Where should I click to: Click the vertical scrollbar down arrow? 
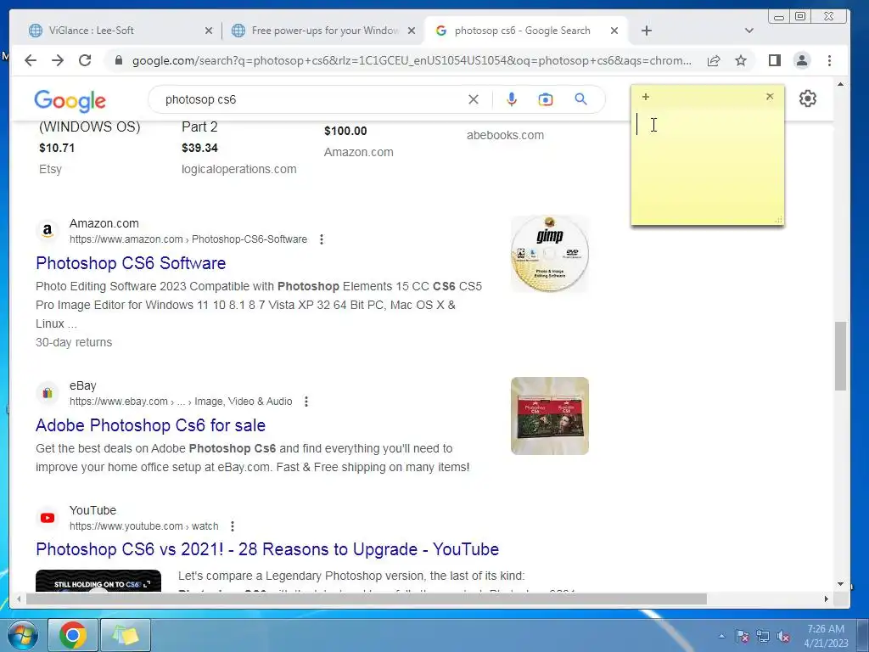(x=841, y=584)
